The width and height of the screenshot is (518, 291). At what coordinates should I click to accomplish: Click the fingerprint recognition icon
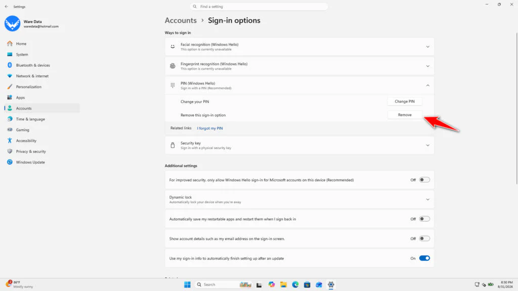(x=172, y=66)
